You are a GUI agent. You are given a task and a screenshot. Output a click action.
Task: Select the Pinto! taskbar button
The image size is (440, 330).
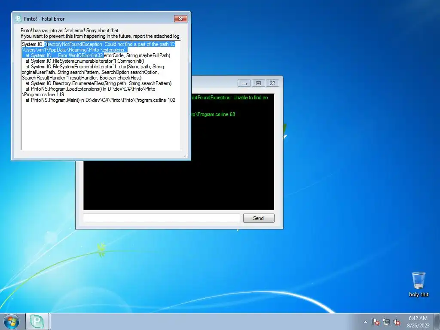pyautogui.click(x=37, y=321)
